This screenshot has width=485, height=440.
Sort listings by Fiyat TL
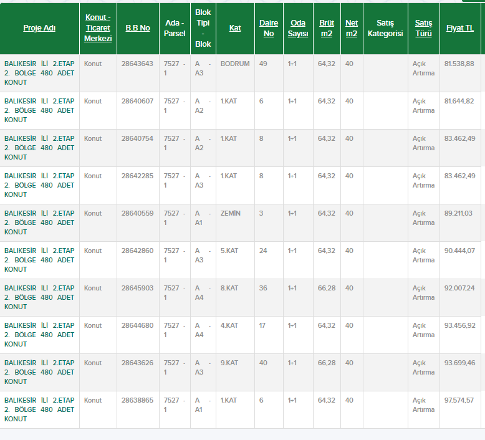(460, 28)
